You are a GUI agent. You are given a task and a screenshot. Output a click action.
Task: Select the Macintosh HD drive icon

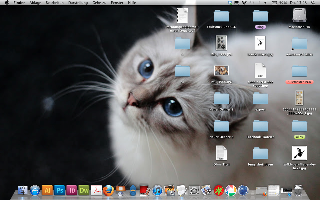coord(299,15)
